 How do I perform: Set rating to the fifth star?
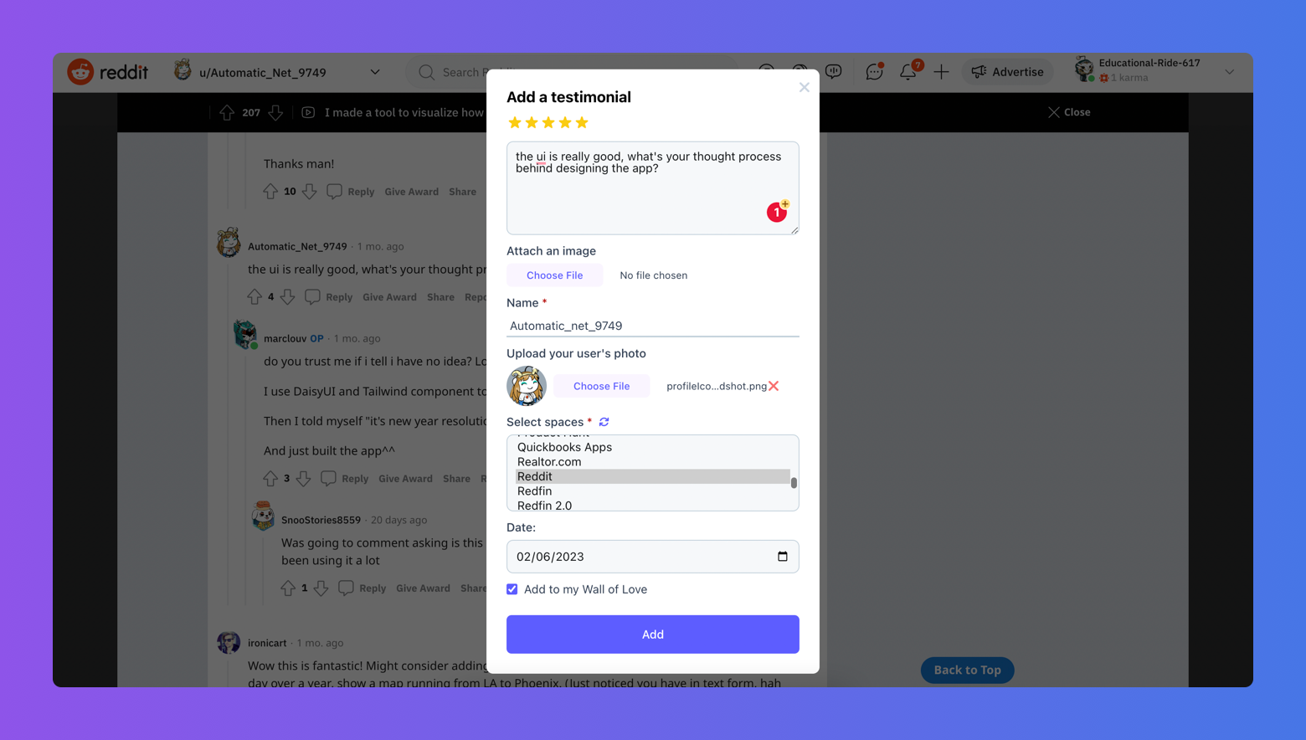pos(582,123)
